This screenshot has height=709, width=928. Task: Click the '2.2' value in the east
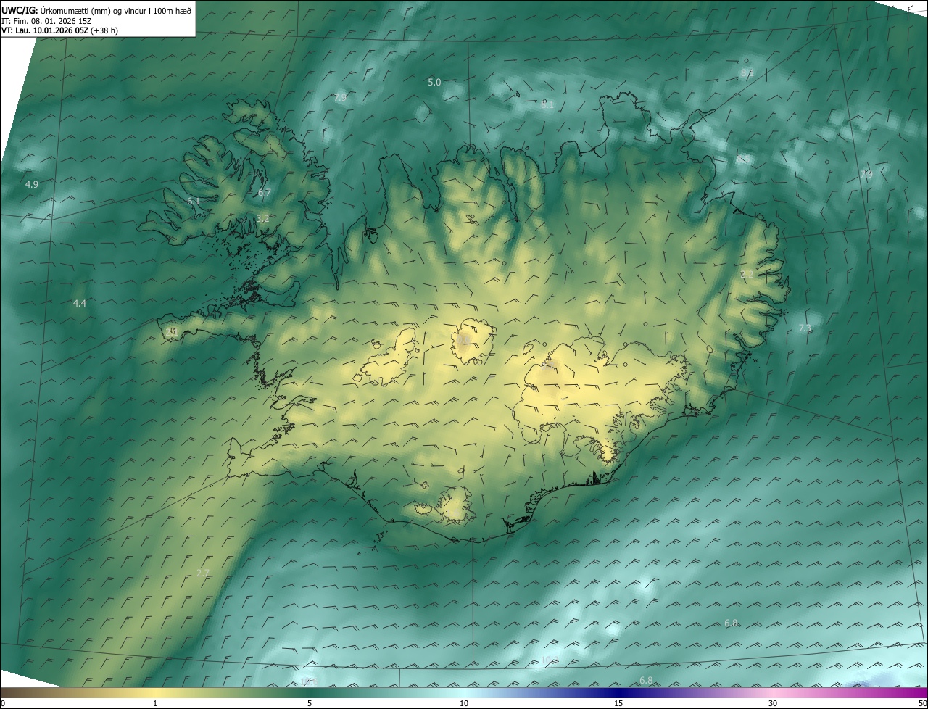point(747,274)
